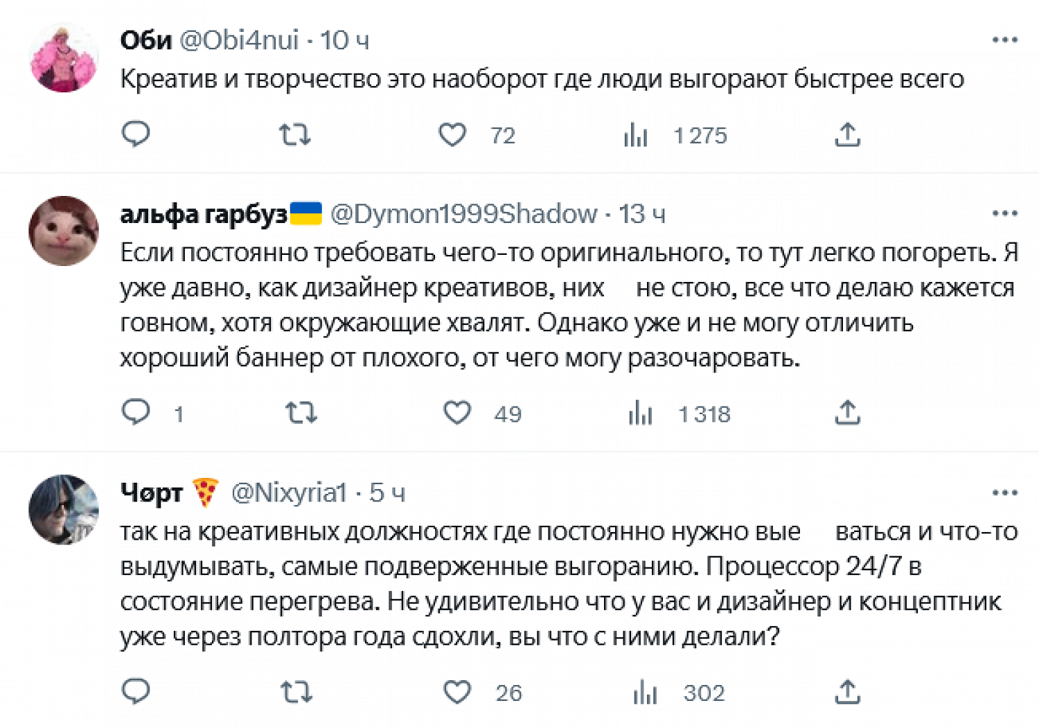
Task: View analytics showing 1 275 views
Action: tap(635, 135)
